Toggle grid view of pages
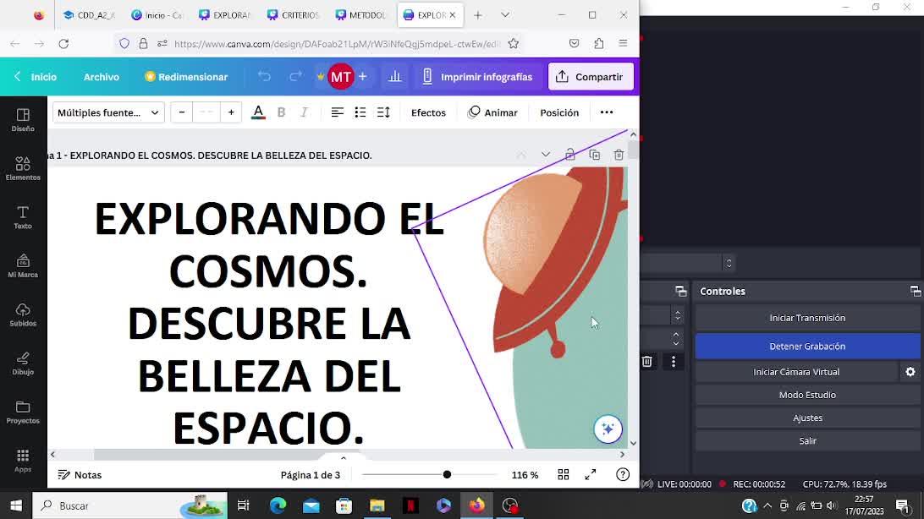Viewport: 924px width, 519px height. tap(564, 475)
